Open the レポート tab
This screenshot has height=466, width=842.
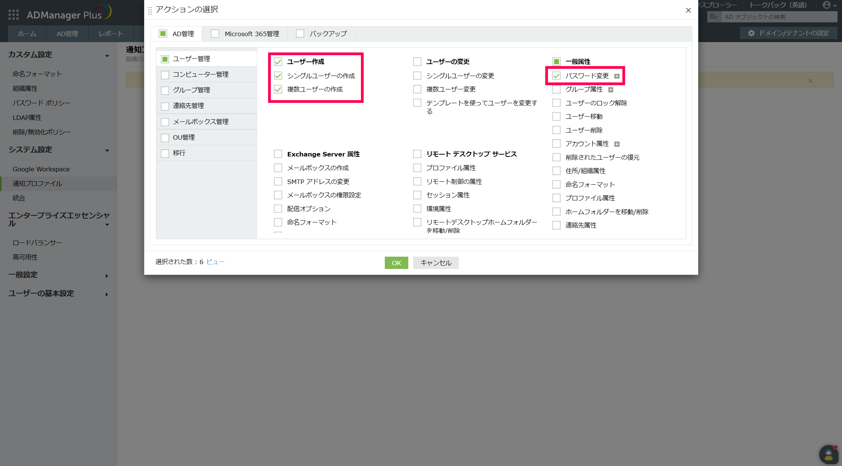point(111,34)
